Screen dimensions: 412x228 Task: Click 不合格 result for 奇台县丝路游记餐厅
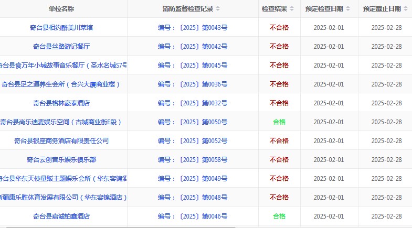[279, 46]
